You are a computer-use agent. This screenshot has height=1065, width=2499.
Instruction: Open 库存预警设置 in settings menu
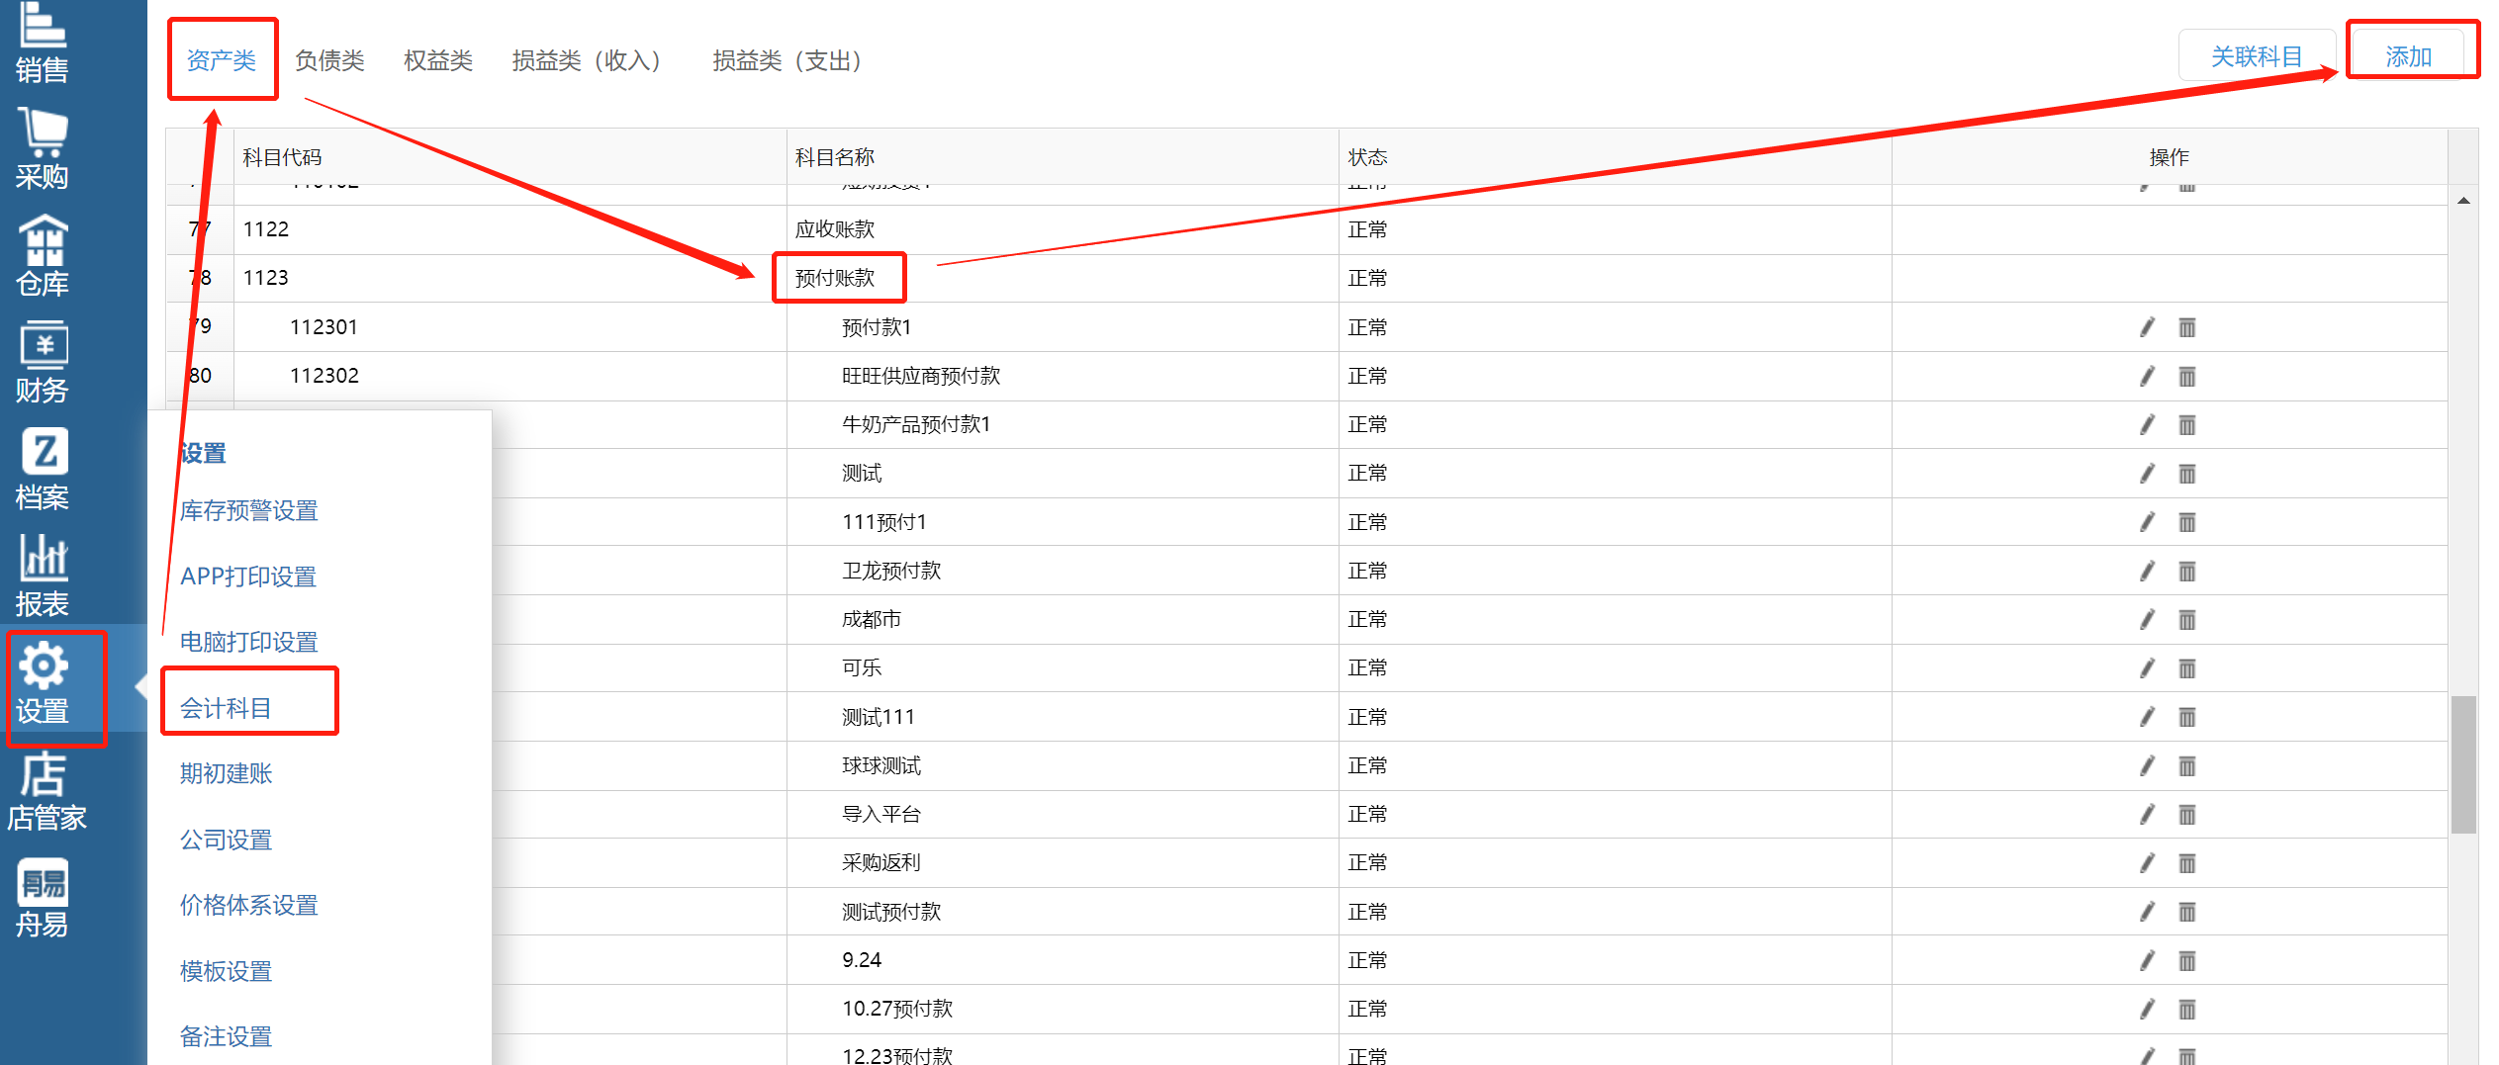[x=249, y=511]
